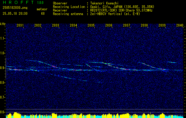Click the 2038 time marker
The width and height of the screenshot is (186, 118).
tap(144, 25)
